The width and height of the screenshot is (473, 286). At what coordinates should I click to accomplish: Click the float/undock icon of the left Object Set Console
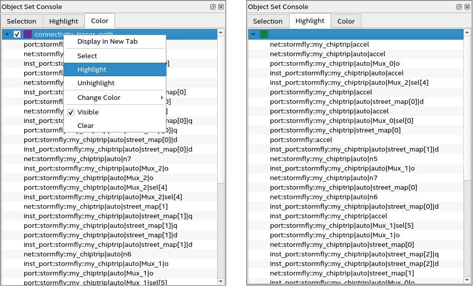pos(213,7)
